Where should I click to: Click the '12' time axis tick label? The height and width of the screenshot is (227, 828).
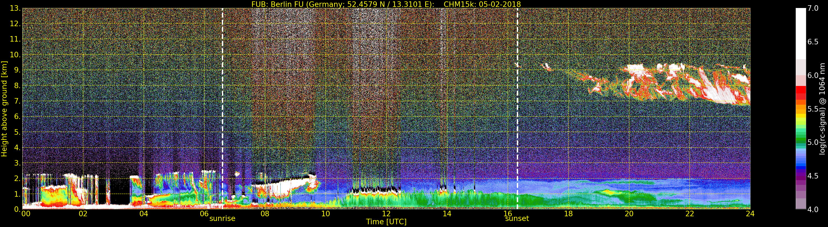(x=386, y=214)
